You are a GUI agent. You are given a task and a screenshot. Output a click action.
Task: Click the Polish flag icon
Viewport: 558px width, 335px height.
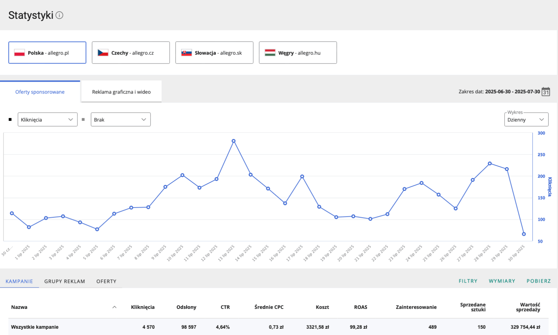pyautogui.click(x=20, y=53)
